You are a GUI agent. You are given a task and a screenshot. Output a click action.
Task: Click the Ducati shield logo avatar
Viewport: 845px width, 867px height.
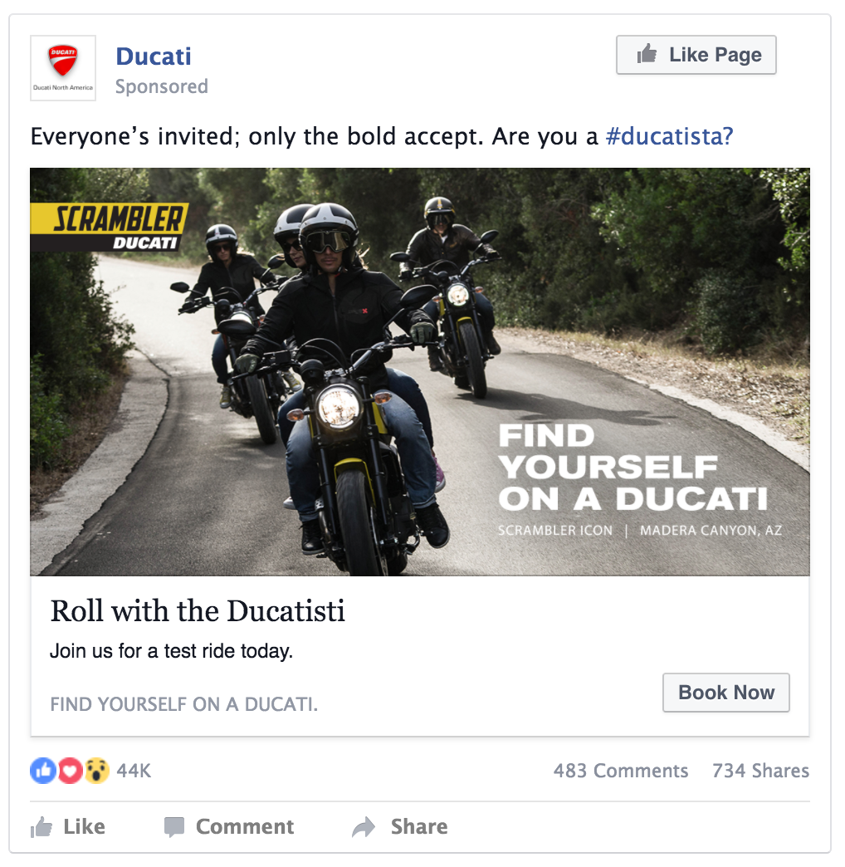coord(63,68)
